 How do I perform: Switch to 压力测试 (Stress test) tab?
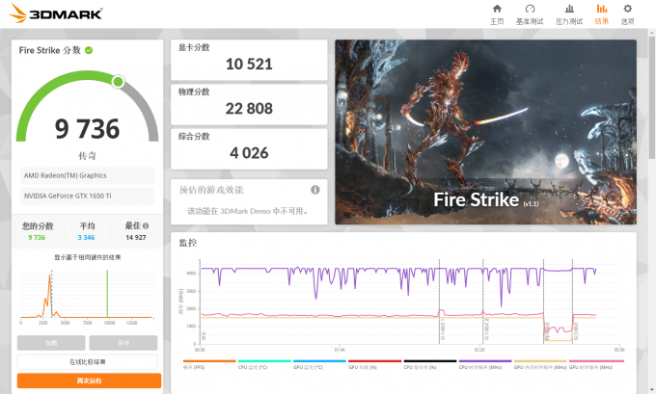coord(569,14)
